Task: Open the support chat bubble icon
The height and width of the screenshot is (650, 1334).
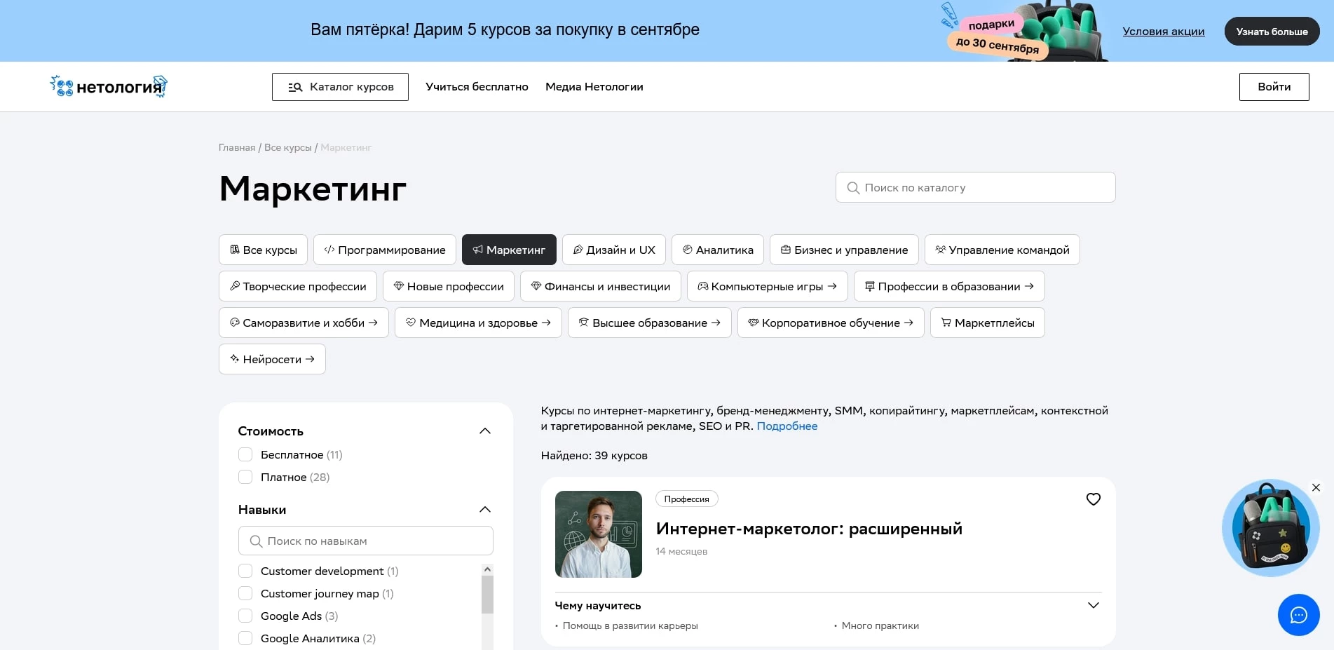Action: click(1298, 615)
